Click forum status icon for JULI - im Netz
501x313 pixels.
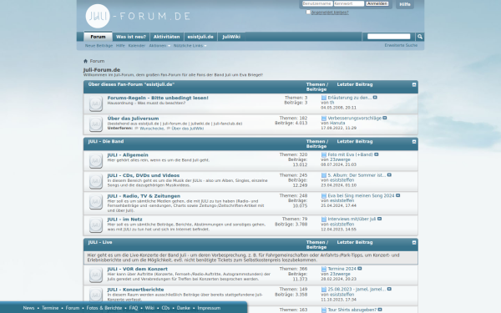point(95,225)
